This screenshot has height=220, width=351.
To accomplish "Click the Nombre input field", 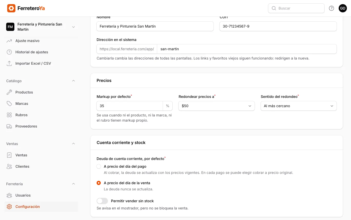I will click(x=155, y=26).
